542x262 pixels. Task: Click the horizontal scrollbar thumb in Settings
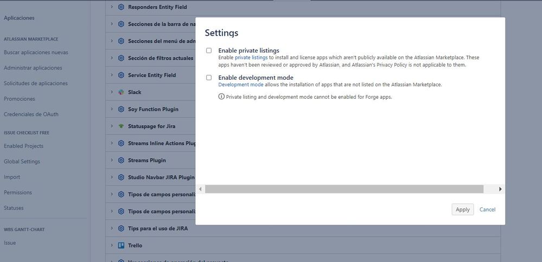click(x=344, y=189)
